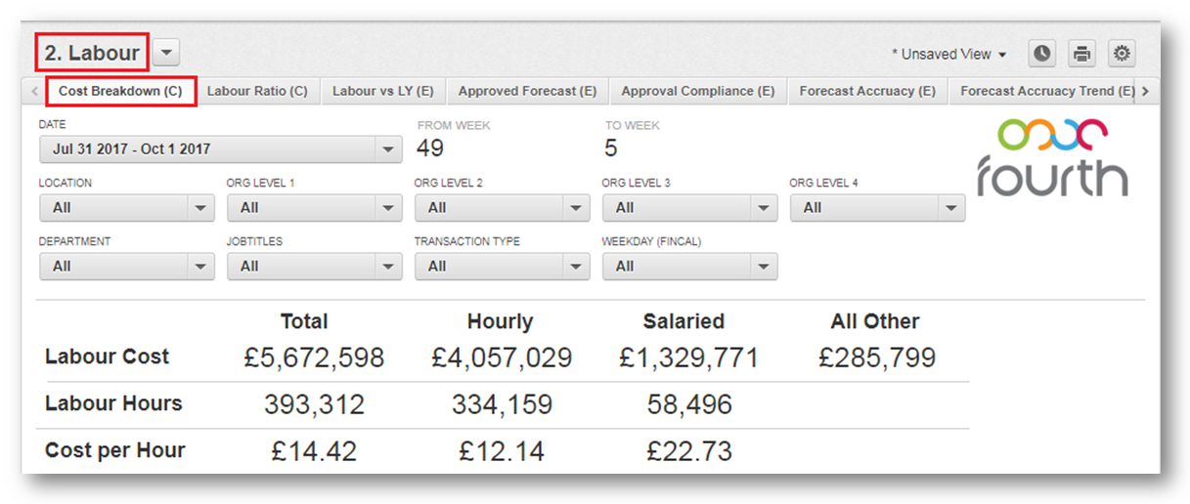
Task: Switch to the Labour vs LY (E) tab
Action: 382,91
